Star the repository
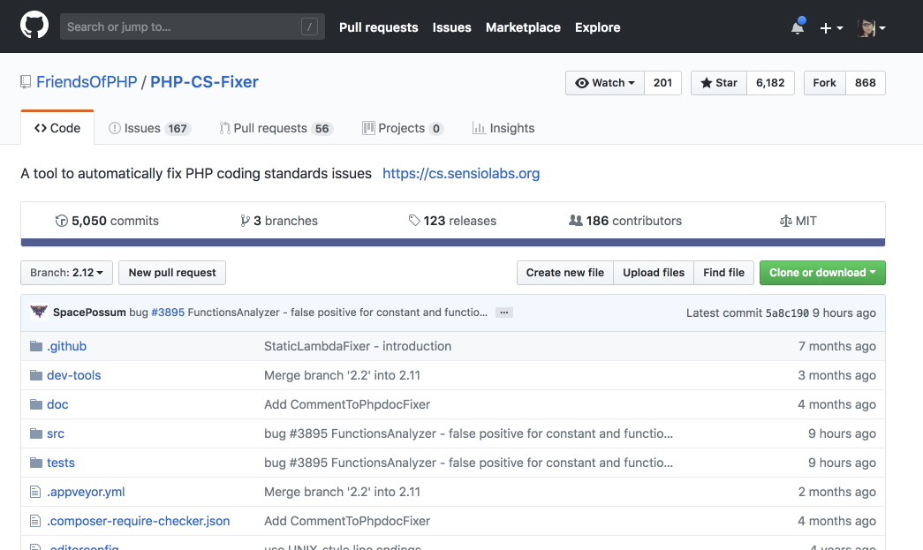 pos(719,83)
